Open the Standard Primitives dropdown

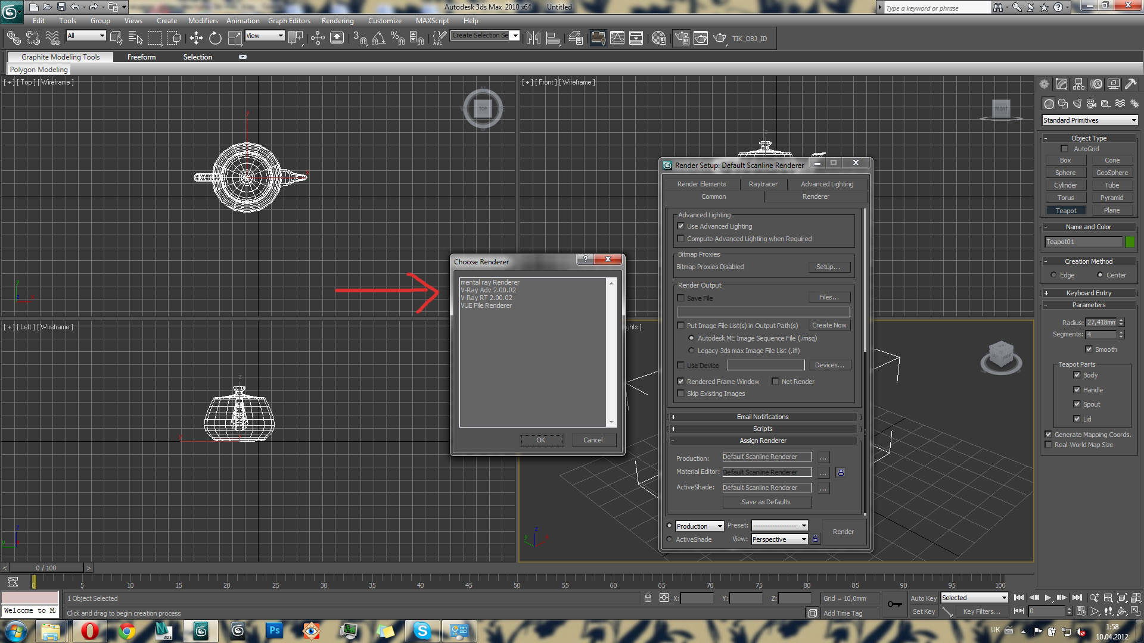[1090, 120]
